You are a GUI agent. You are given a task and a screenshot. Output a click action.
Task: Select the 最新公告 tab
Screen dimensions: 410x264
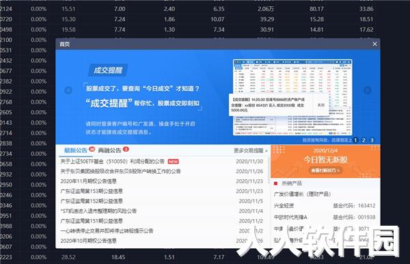(x=76, y=150)
